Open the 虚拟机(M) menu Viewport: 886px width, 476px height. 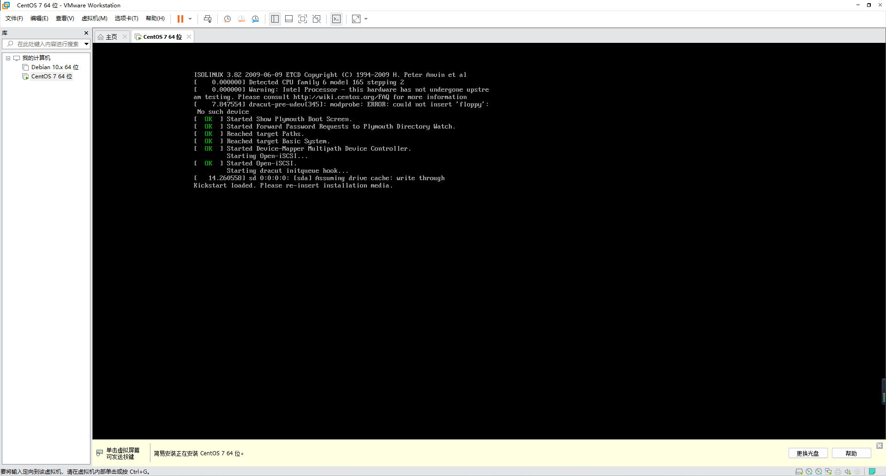pos(94,18)
